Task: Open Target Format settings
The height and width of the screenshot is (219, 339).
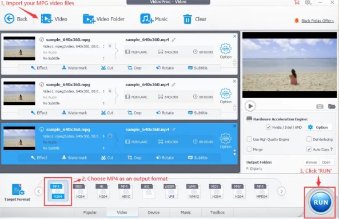Action: pyautogui.click(x=17, y=192)
